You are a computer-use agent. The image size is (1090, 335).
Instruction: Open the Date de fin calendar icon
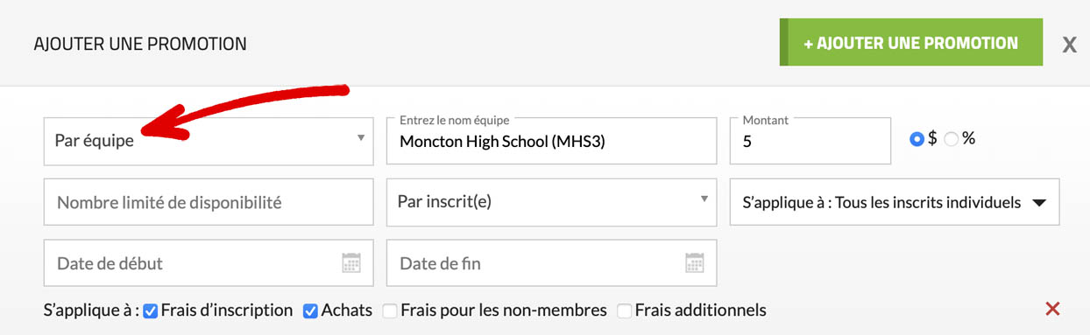[694, 262]
